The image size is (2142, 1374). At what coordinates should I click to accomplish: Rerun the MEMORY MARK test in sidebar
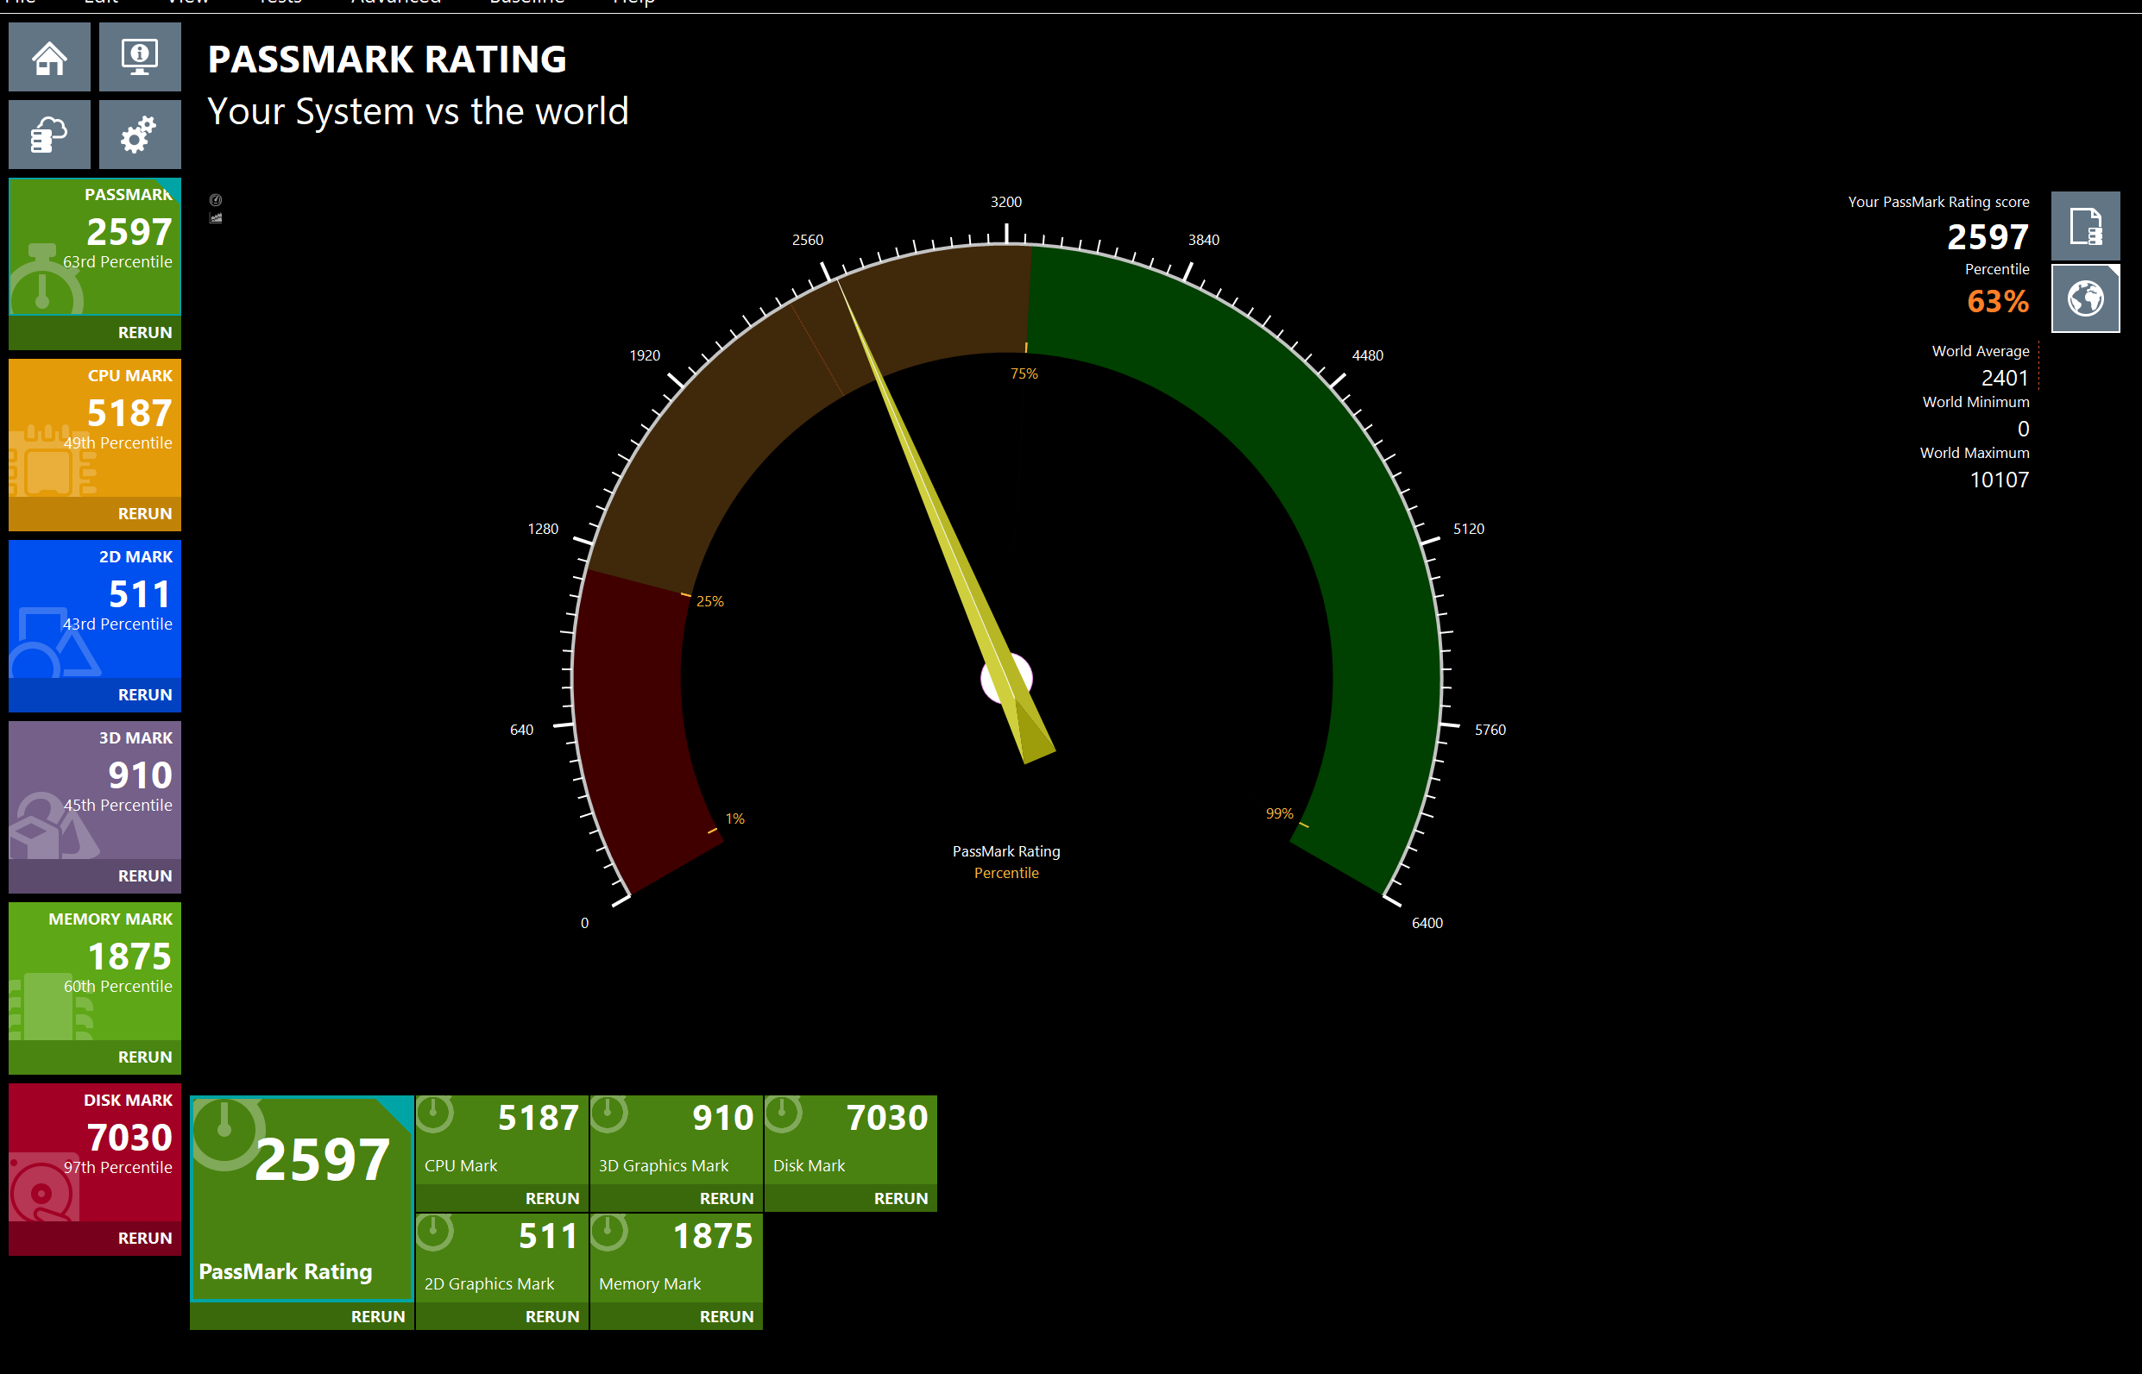(x=95, y=1057)
